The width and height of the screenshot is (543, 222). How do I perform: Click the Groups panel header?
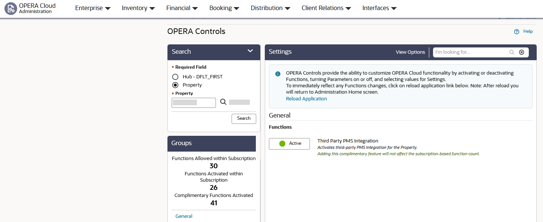tap(211, 143)
